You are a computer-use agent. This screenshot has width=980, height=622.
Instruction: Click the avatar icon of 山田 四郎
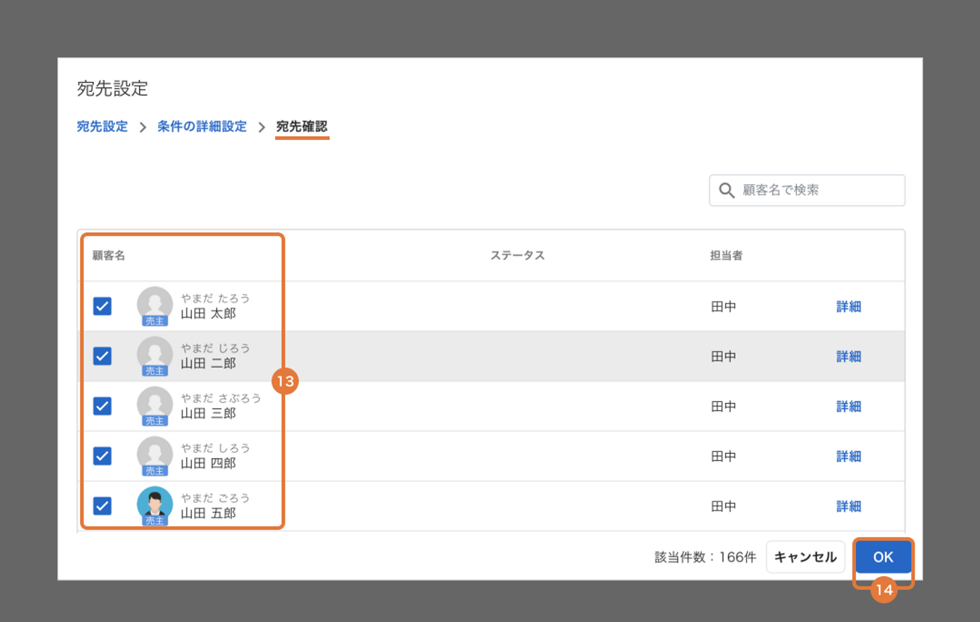click(x=155, y=454)
